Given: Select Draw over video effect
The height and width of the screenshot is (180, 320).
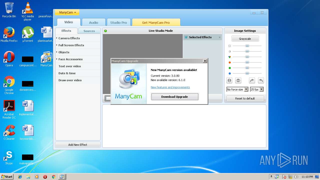Looking at the screenshot, I should coord(70,80).
